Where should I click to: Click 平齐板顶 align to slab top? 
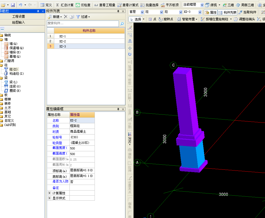pyautogui.click(x=170, y=5)
